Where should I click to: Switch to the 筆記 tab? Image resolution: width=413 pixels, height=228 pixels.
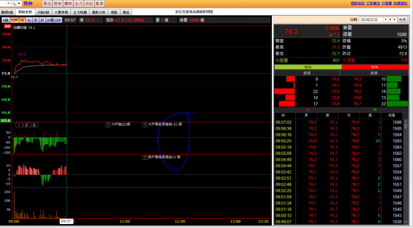(x=126, y=12)
